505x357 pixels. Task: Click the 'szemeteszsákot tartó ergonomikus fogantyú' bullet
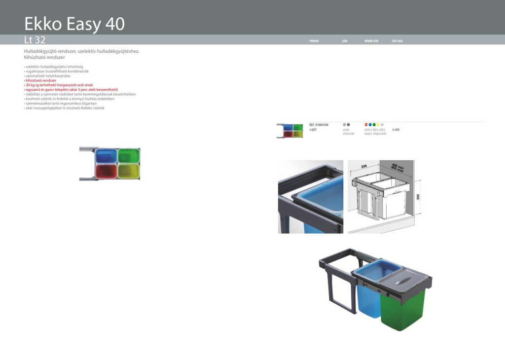[60, 104]
